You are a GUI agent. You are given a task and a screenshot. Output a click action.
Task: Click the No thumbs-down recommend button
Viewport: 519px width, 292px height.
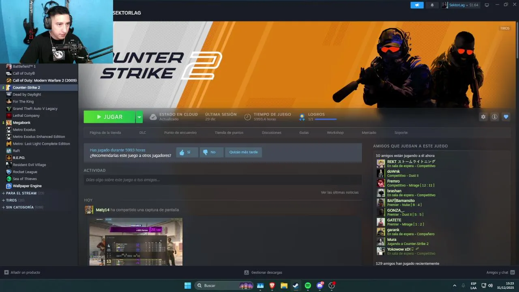pyautogui.click(x=212, y=152)
